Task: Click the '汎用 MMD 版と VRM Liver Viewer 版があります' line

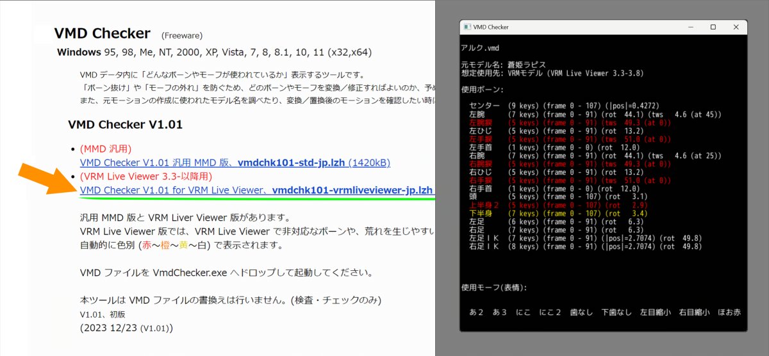Action: [186, 218]
